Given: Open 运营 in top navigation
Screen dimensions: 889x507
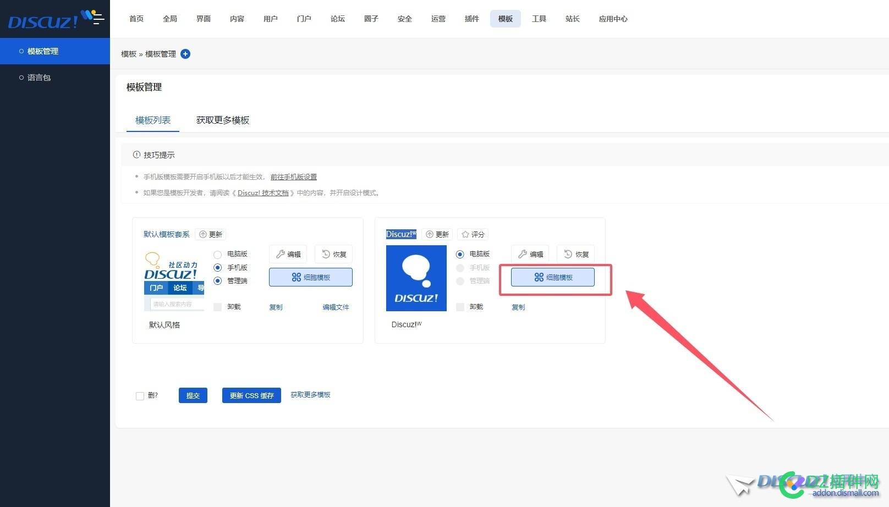Looking at the screenshot, I should click(438, 19).
